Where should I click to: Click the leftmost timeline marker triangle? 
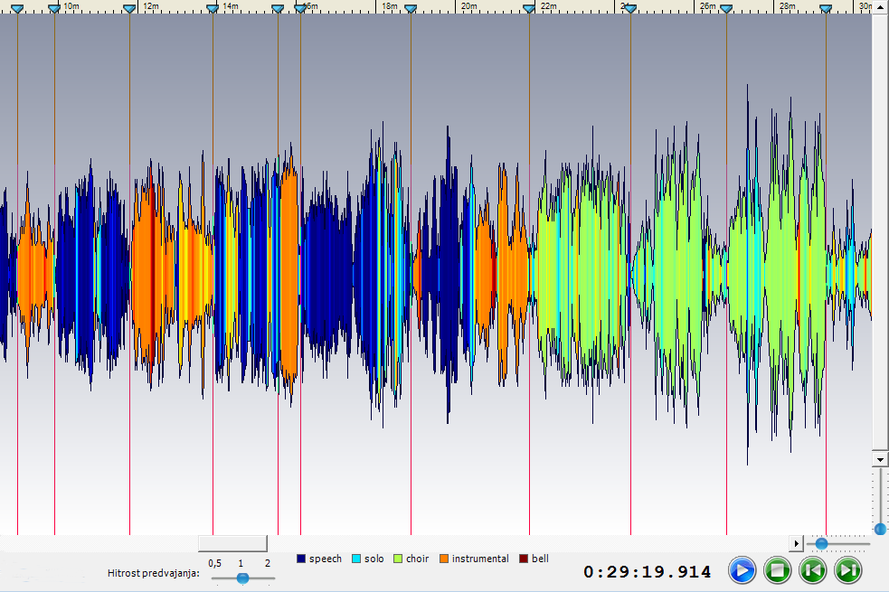point(17,9)
